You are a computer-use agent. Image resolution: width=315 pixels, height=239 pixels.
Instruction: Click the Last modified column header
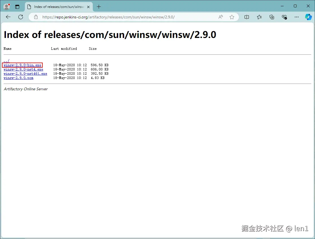click(64, 49)
